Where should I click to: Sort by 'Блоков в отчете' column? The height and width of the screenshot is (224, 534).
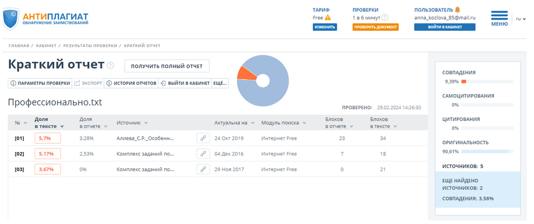339,123
